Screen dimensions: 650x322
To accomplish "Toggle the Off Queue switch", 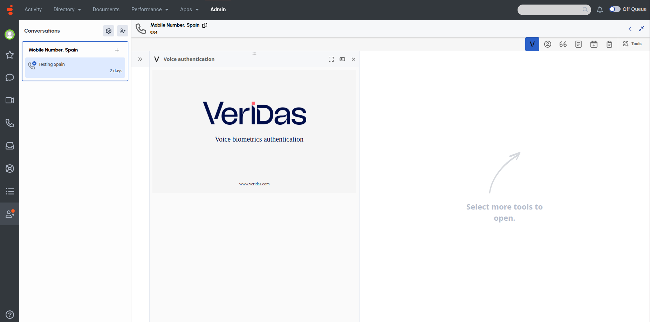I will [x=615, y=9].
